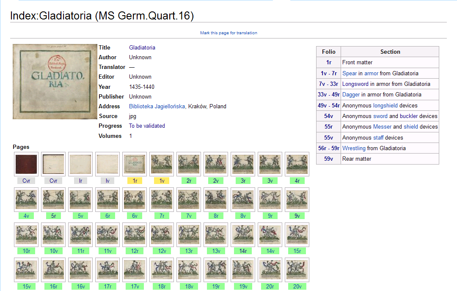Click the Front matter section cell
The image size is (457, 291).
[390, 62]
